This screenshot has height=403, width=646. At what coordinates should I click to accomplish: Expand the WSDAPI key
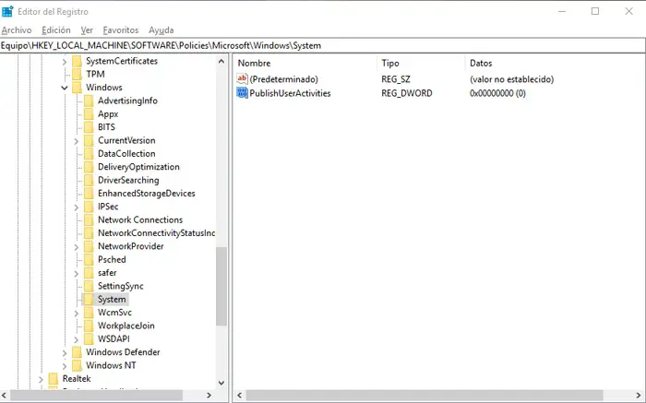coord(77,339)
